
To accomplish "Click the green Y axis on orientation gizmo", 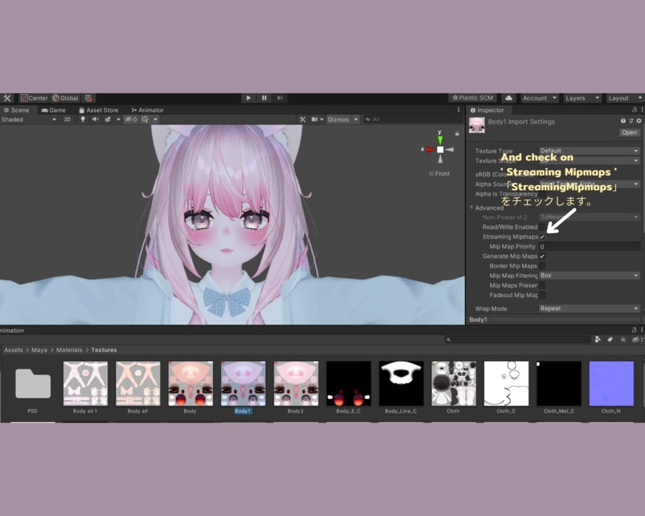I will click(x=440, y=140).
